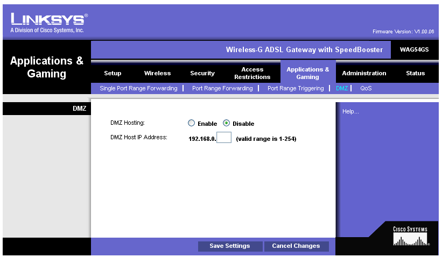Open the Help... link

point(350,111)
